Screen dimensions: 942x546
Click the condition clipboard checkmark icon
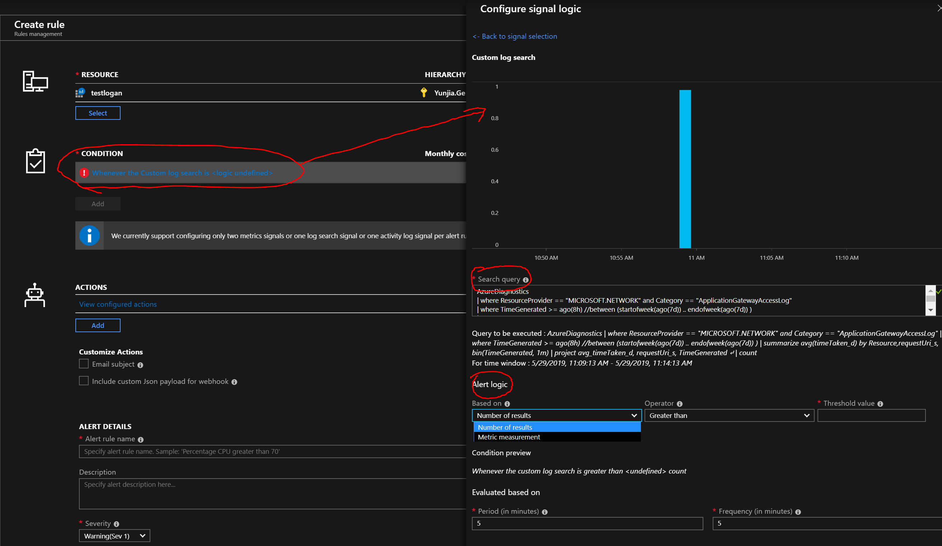pos(35,161)
